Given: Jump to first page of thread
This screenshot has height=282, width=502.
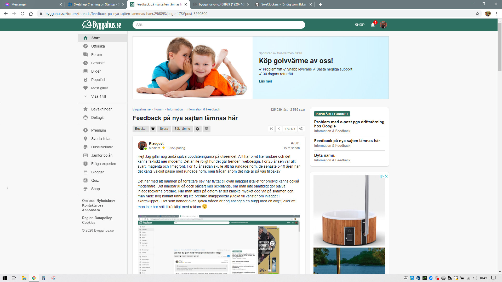Looking at the screenshot, I should 271,129.
